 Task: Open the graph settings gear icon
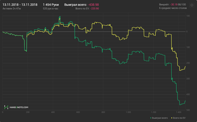[192, 5]
